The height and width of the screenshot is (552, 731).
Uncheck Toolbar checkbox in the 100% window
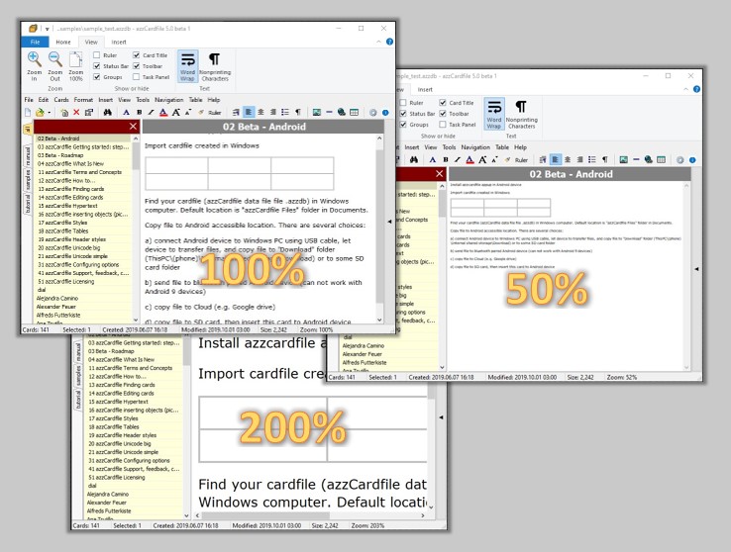click(136, 66)
